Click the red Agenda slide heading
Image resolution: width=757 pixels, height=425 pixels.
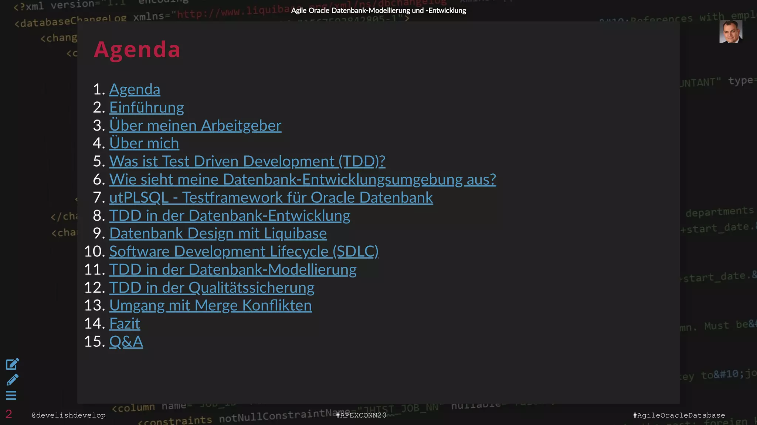click(x=137, y=49)
